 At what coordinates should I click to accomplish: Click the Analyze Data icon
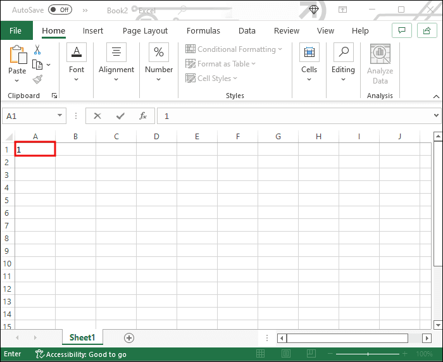pyautogui.click(x=380, y=54)
